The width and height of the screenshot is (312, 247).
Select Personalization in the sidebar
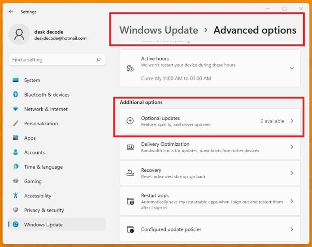tap(57, 123)
